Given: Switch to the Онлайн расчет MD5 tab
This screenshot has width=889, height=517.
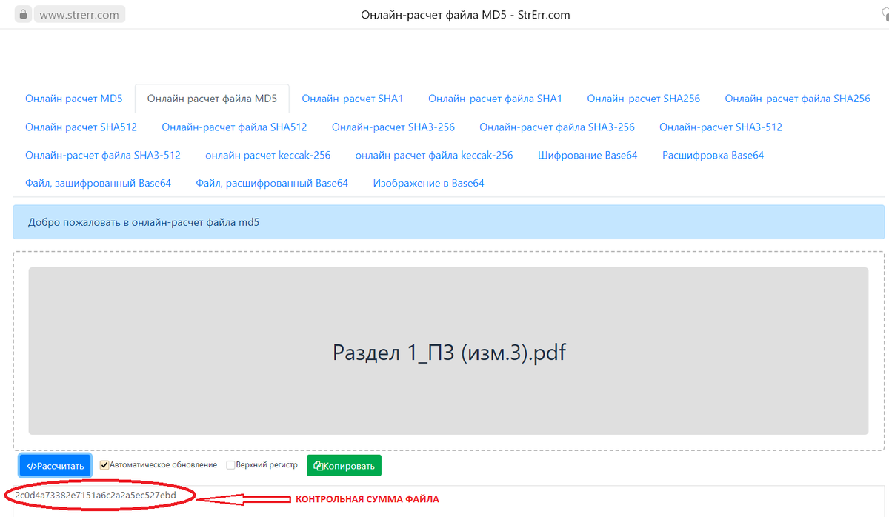Looking at the screenshot, I should point(74,98).
